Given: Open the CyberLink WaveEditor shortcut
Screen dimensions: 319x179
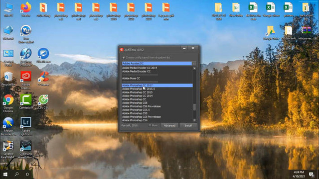Looking at the screenshot, I should tap(26, 150).
